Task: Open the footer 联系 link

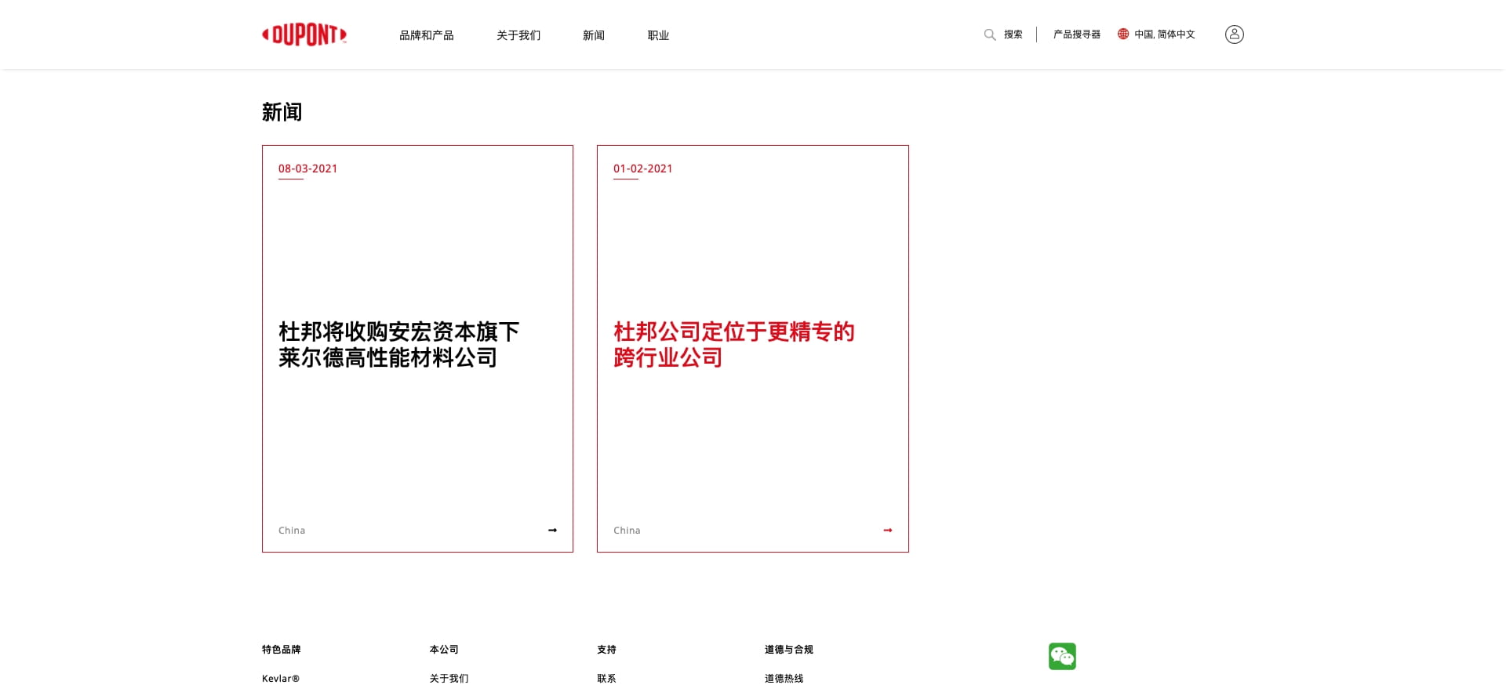Action: coord(606,679)
